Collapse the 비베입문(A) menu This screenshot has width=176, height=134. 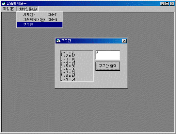[28, 9]
